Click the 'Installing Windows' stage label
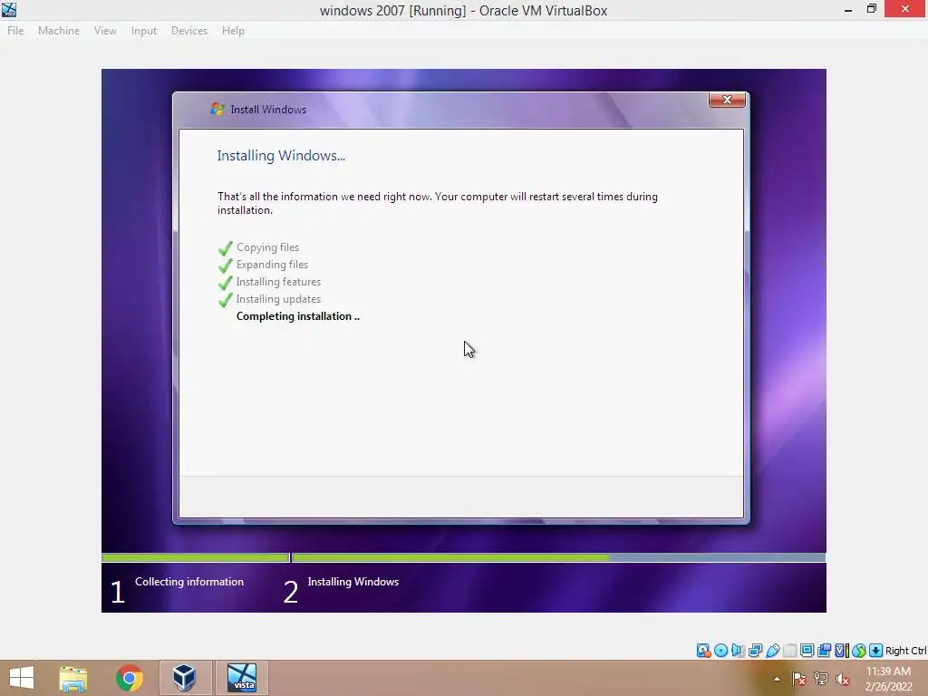Screen dimensions: 928x696 click(353, 582)
